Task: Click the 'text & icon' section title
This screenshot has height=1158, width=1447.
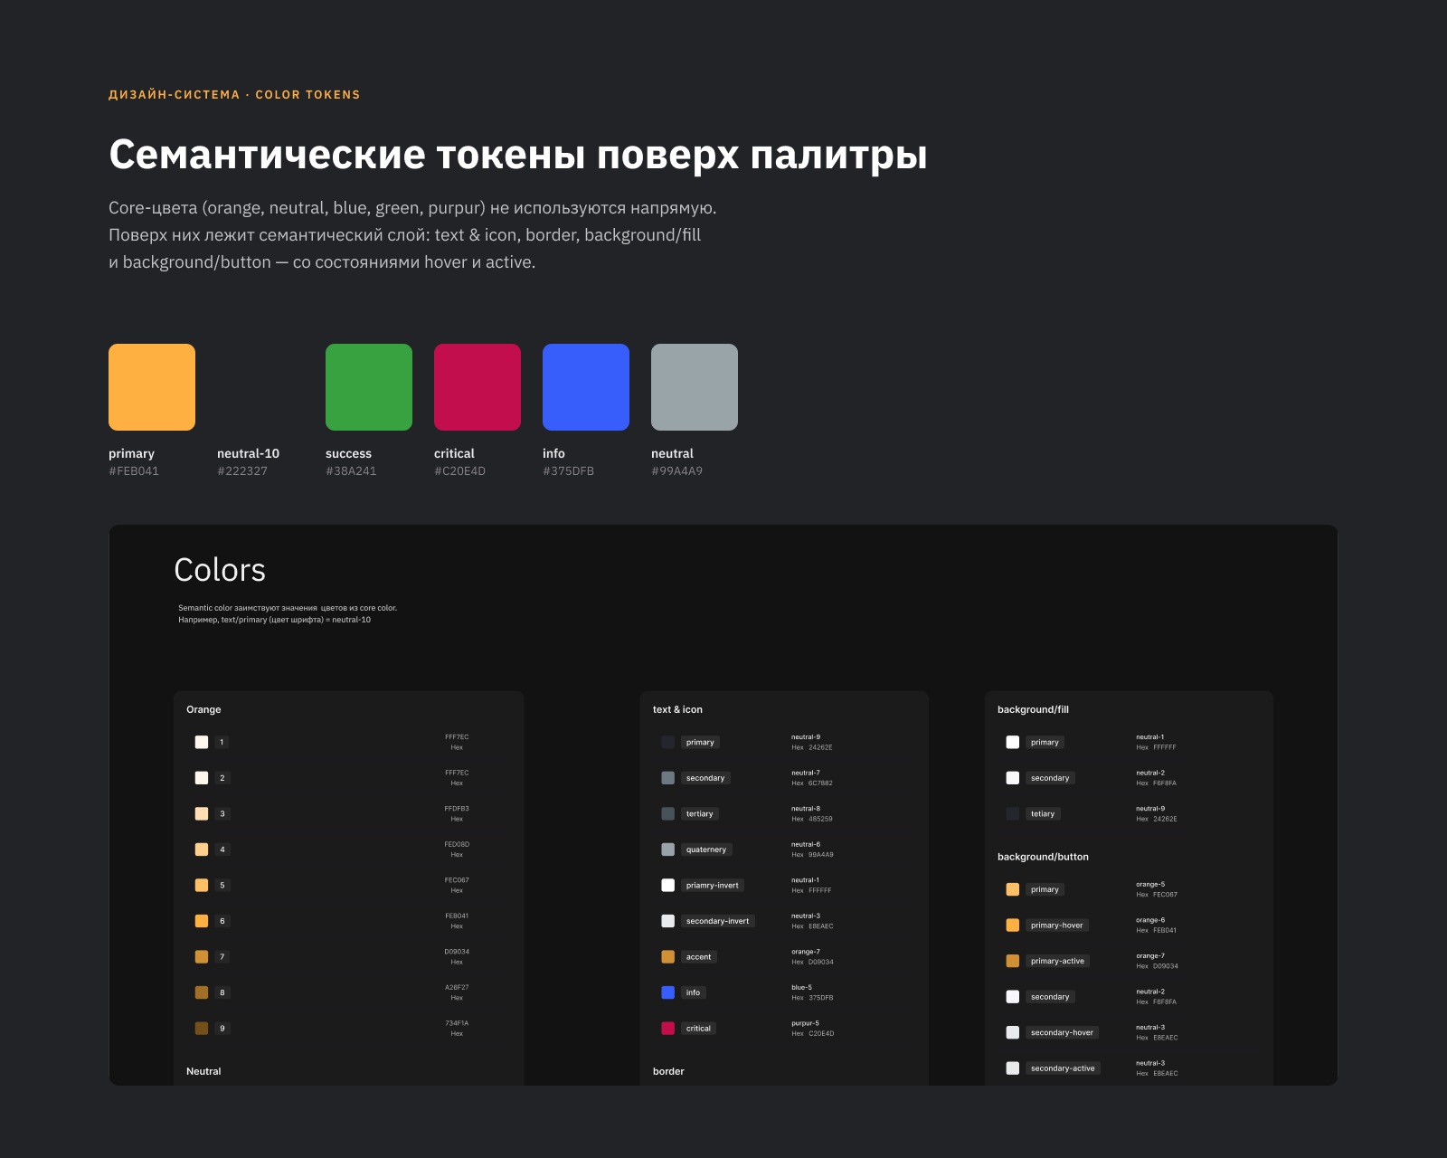Action: (x=677, y=709)
